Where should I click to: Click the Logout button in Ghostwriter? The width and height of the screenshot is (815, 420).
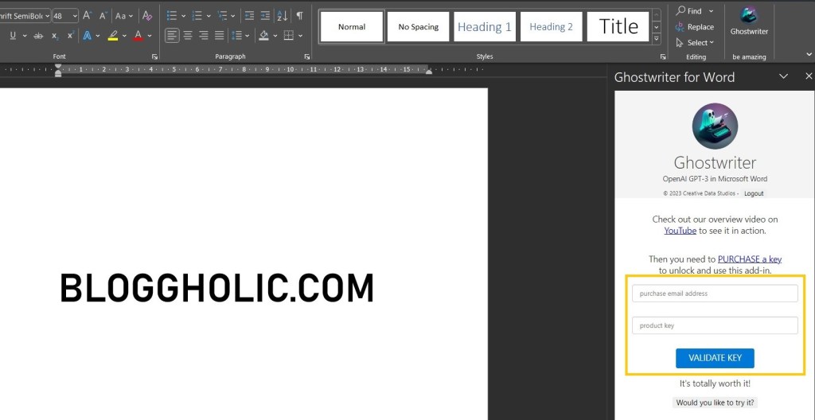point(754,193)
